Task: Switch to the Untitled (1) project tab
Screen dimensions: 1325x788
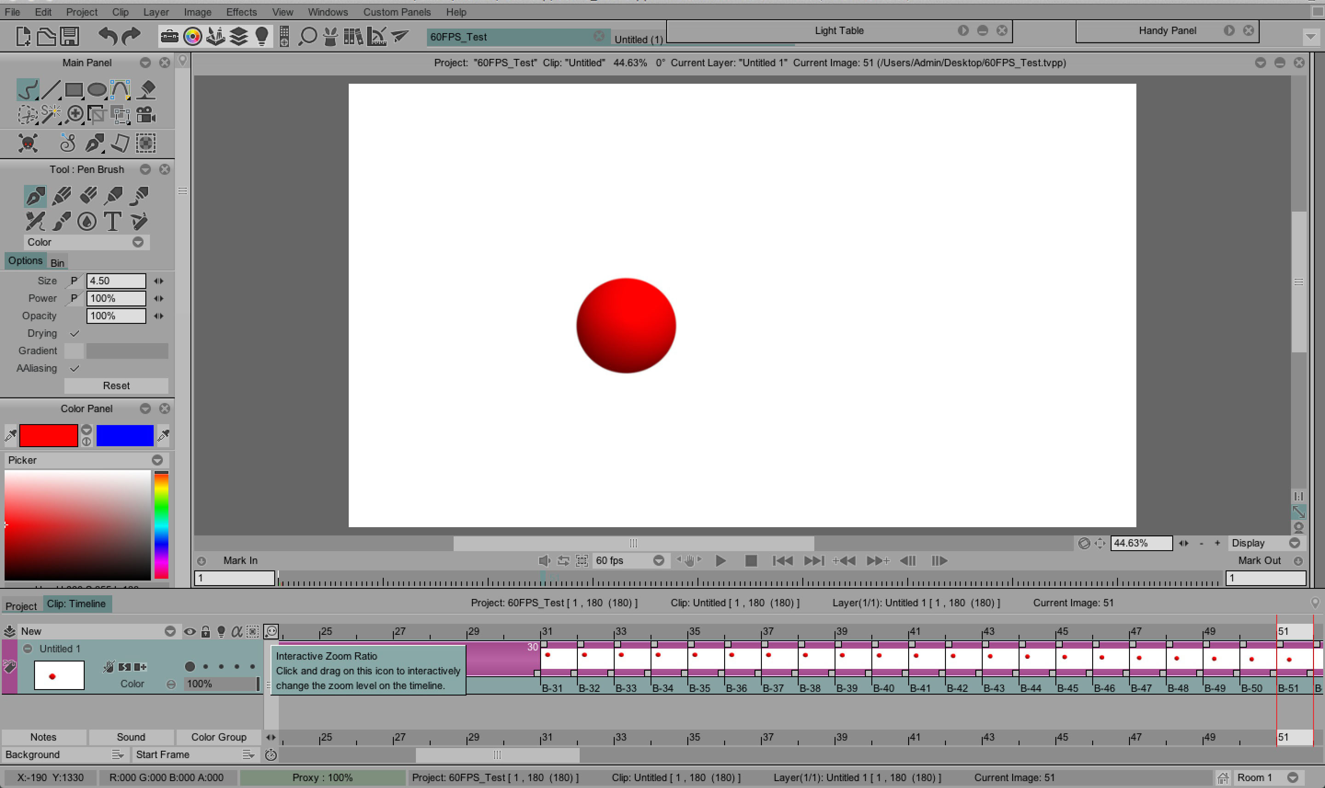Action: pyautogui.click(x=638, y=39)
